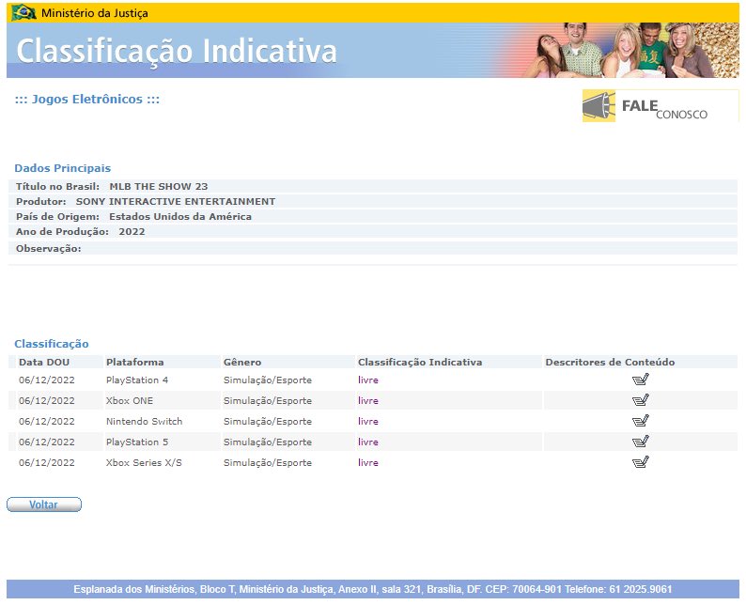
Task: Open the Fale Conosco contact banner
Action: (661, 106)
